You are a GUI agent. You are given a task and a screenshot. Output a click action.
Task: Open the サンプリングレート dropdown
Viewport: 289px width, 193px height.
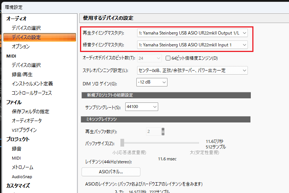click(142, 107)
